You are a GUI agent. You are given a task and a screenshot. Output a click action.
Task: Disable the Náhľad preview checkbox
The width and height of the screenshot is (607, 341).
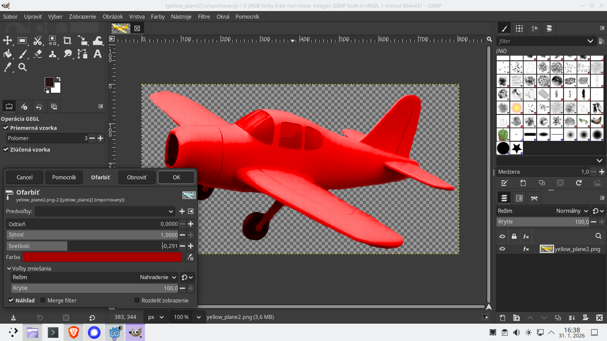click(x=11, y=300)
